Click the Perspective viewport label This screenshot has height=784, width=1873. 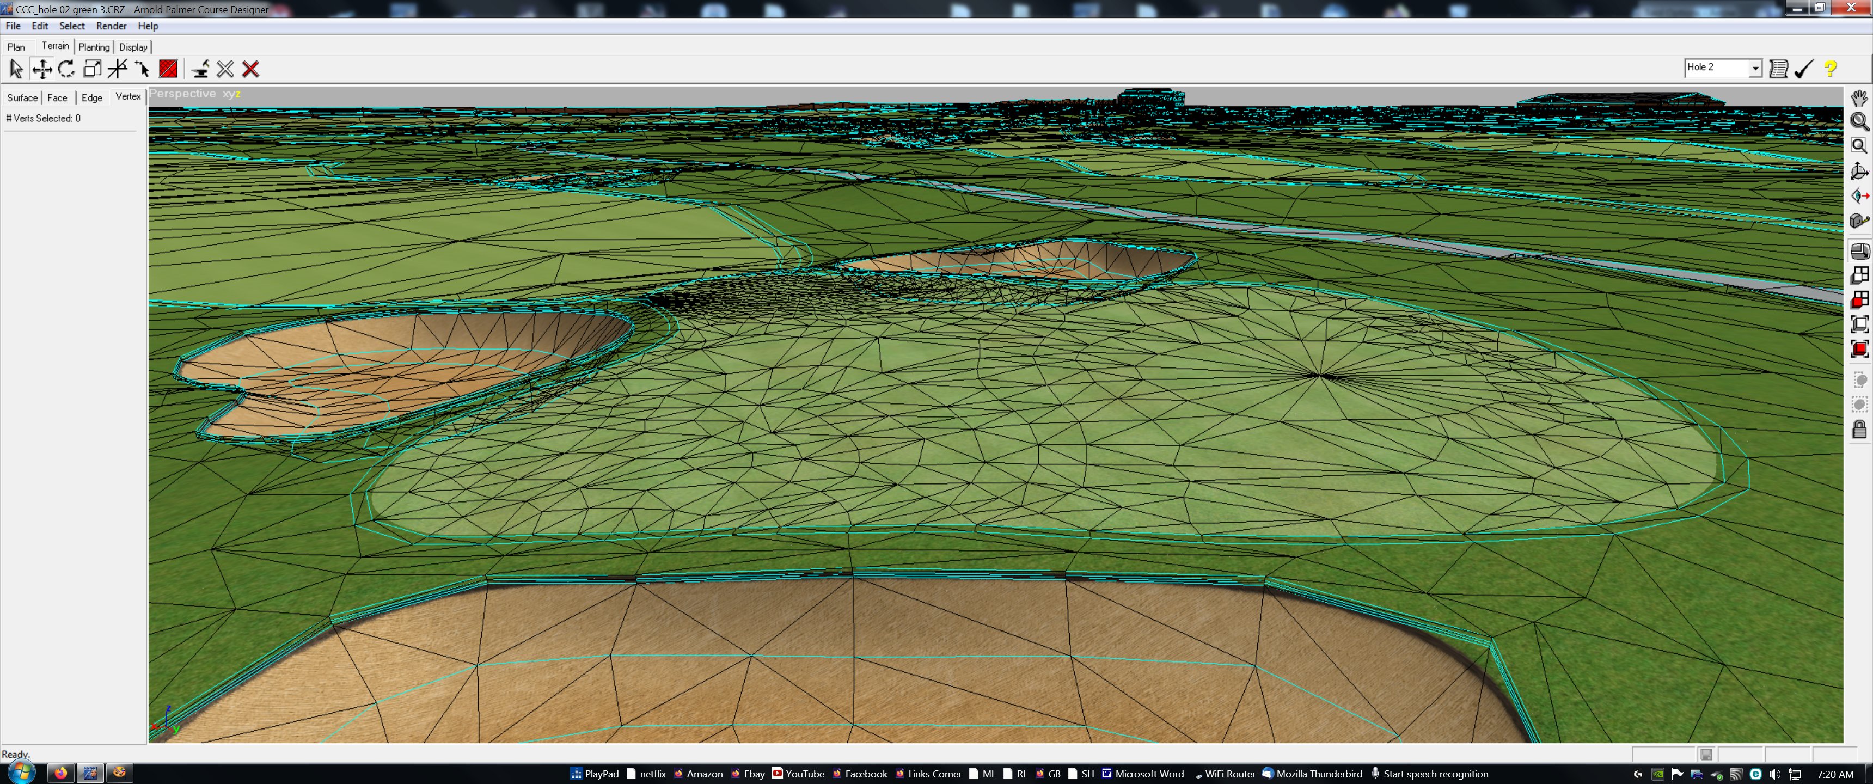[x=182, y=94]
